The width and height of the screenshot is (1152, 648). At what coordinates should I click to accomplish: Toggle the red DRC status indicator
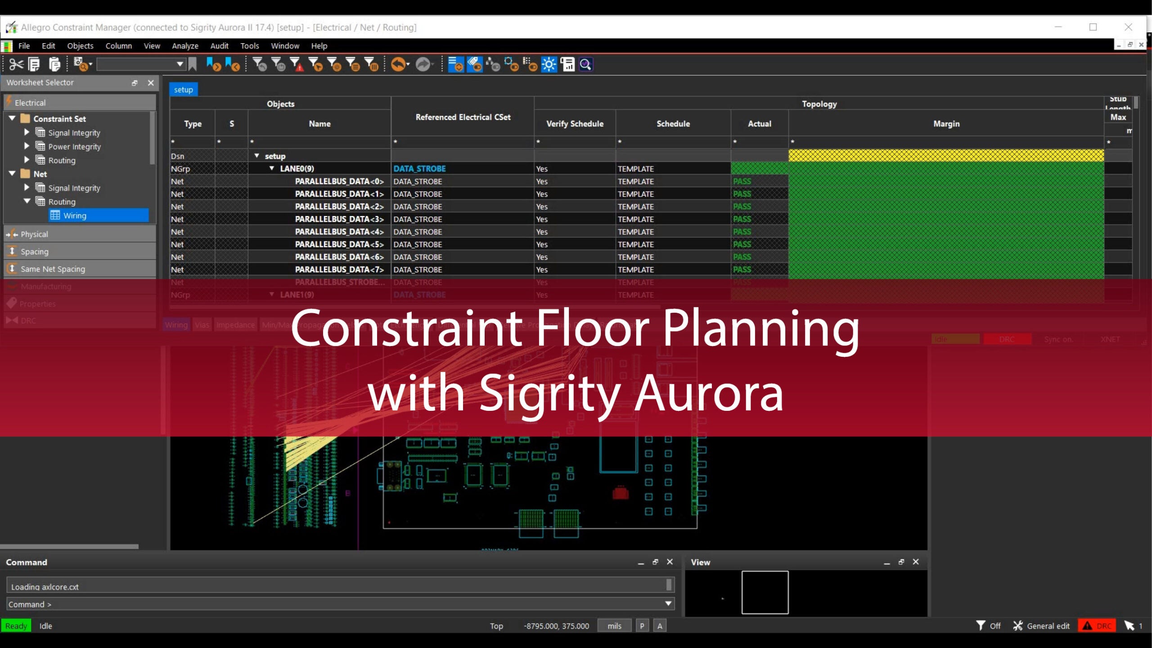point(1097,626)
